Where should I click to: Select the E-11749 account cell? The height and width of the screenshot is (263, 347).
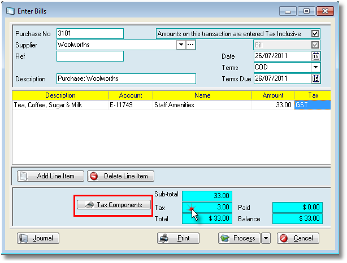click(x=131, y=105)
